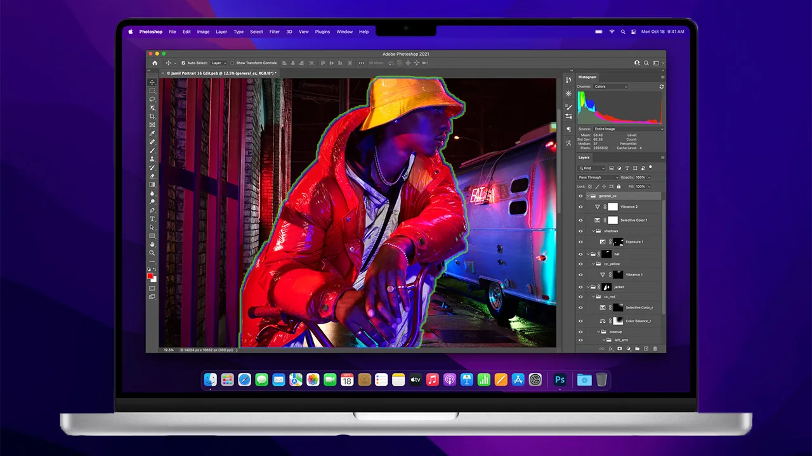Pick the Eyedropper tool
This screenshot has height=456, width=812.
coord(152,134)
